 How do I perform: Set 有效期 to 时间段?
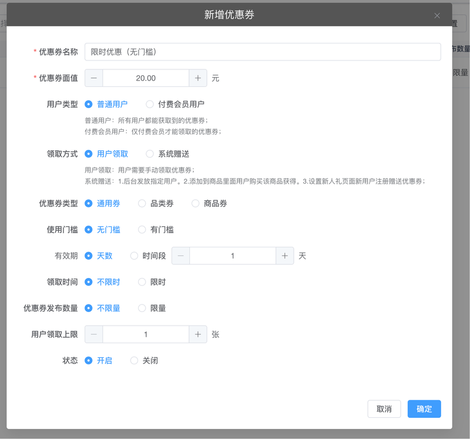[148, 256]
